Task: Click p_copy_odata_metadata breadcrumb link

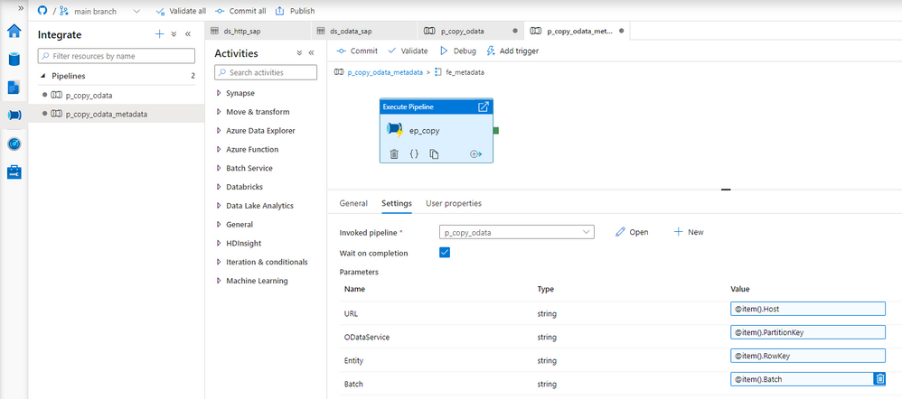Action: (x=385, y=73)
